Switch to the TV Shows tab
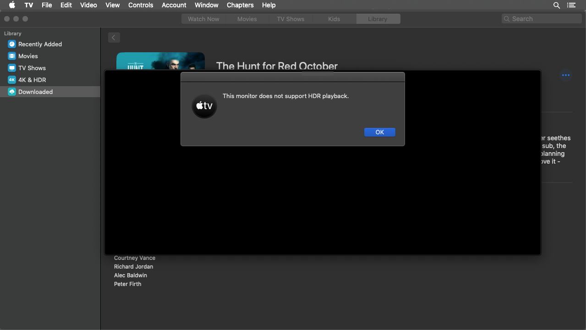 click(290, 19)
